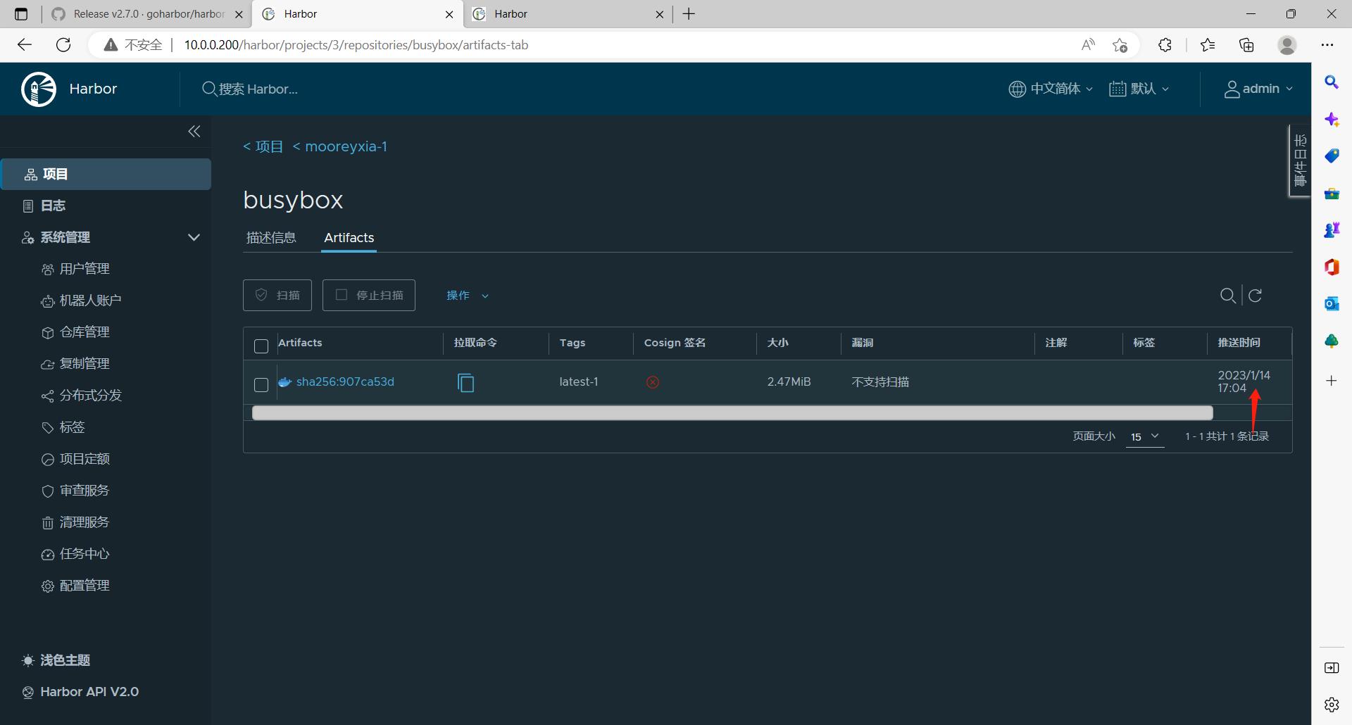This screenshot has height=725, width=1352.
Task: Open Edge sidebar Outlook icon
Action: point(1332,303)
